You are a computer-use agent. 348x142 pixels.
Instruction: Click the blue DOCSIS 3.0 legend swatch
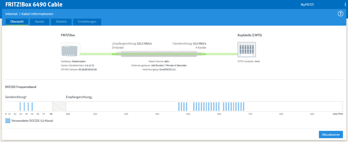8,121
